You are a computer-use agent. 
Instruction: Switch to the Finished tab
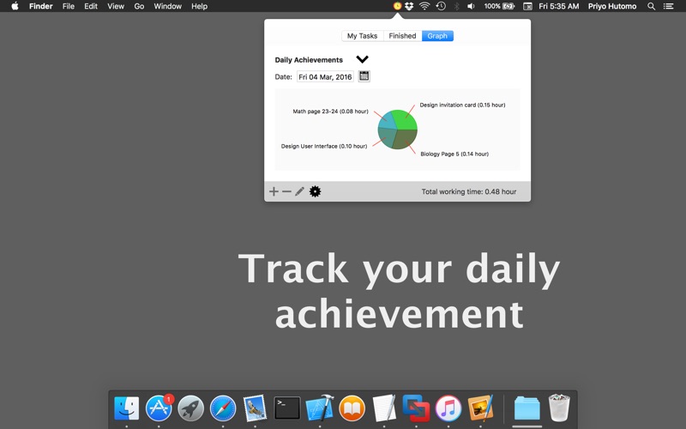tap(402, 36)
